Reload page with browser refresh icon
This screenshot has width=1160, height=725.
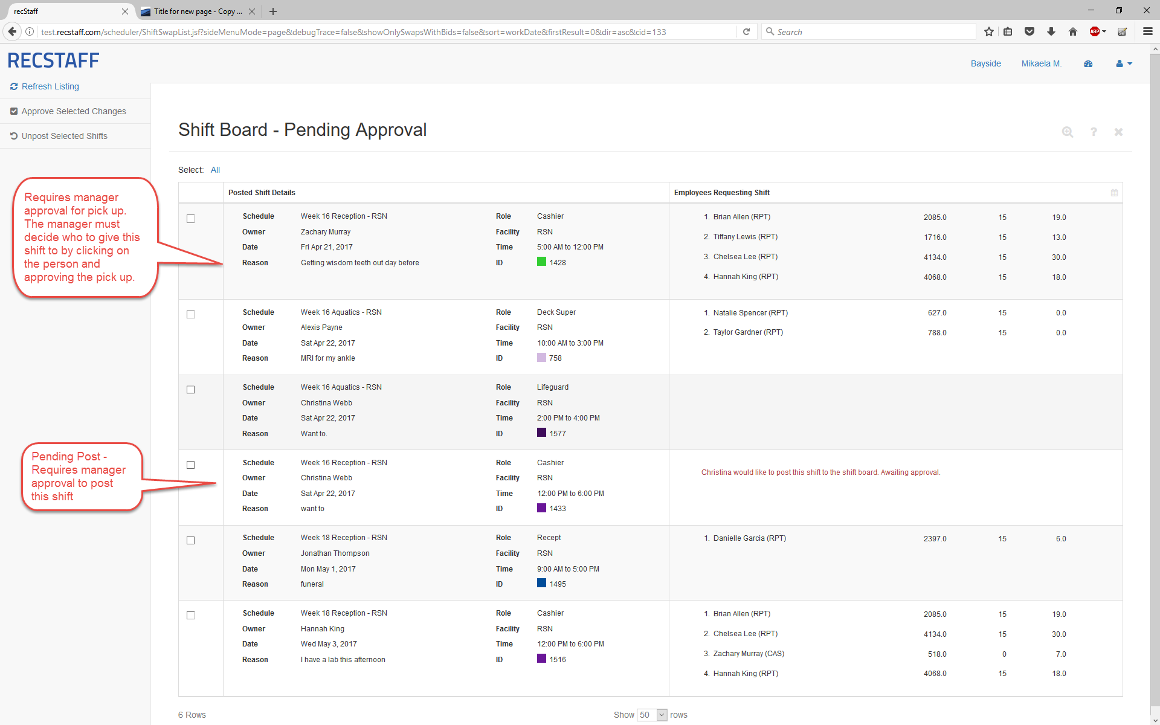746,32
